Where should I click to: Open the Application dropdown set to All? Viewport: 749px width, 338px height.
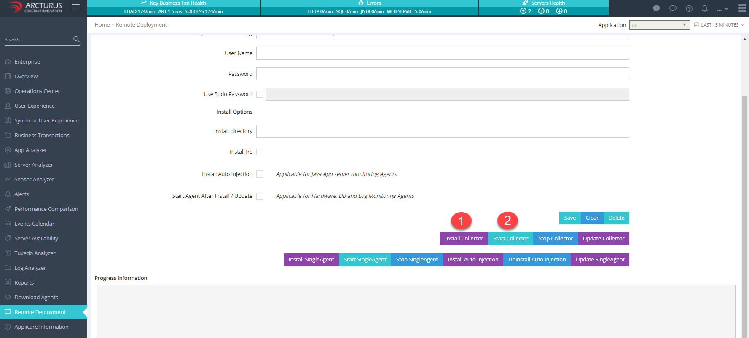coord(659,25)
